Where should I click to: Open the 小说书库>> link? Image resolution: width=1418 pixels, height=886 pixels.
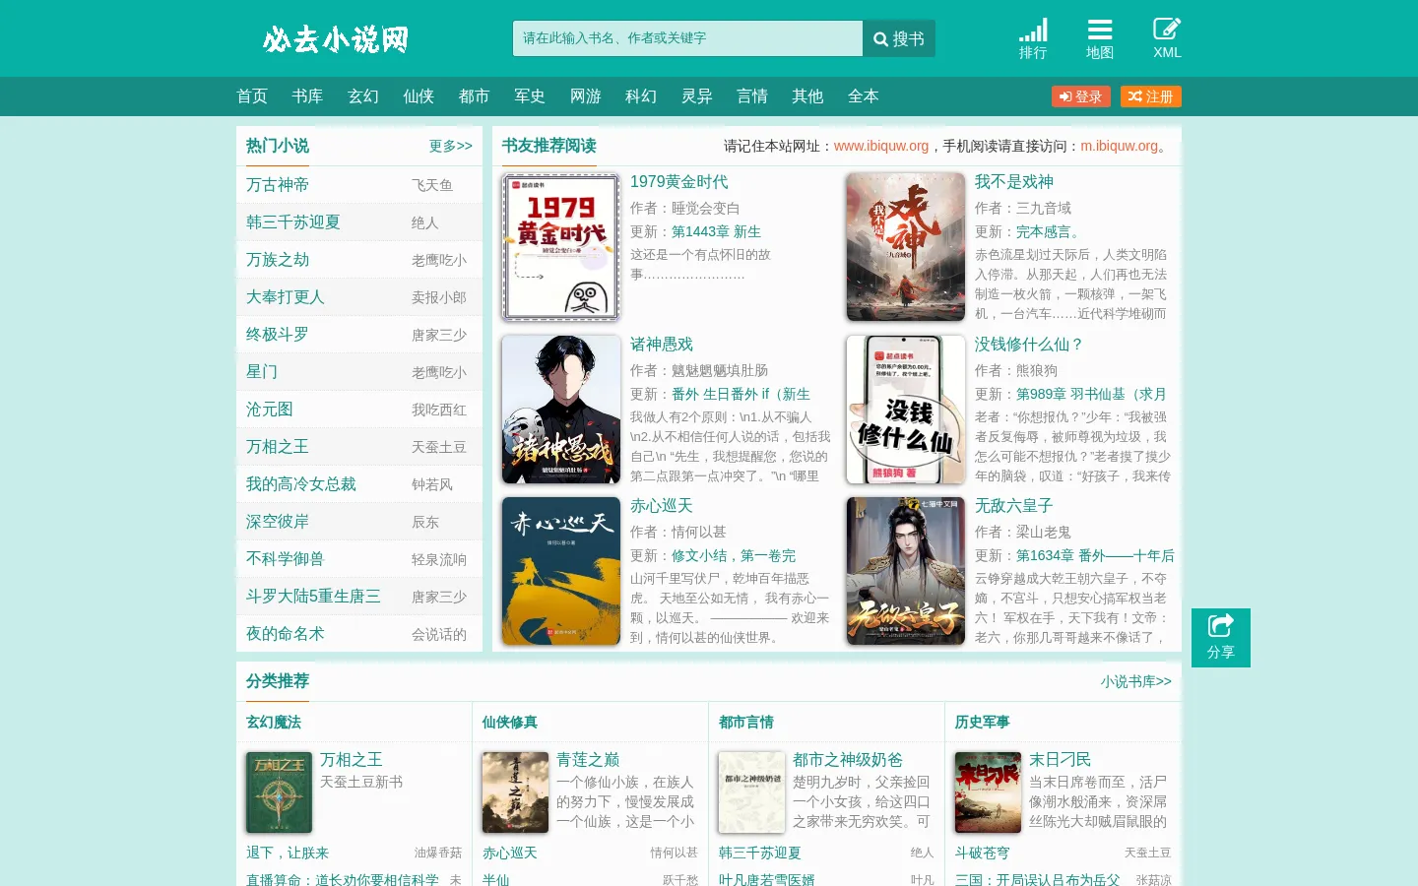[x=1136, y=681]
